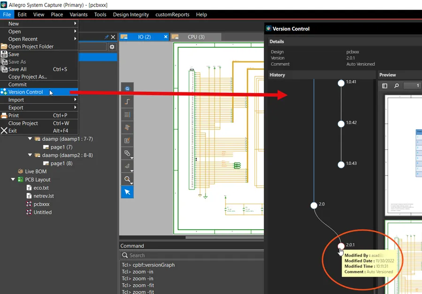Image resolution: width=422 pixels, height=294 pixels.
Task: Click the Print printer icon
Action: pyautogui.click(x=4, y=115)
